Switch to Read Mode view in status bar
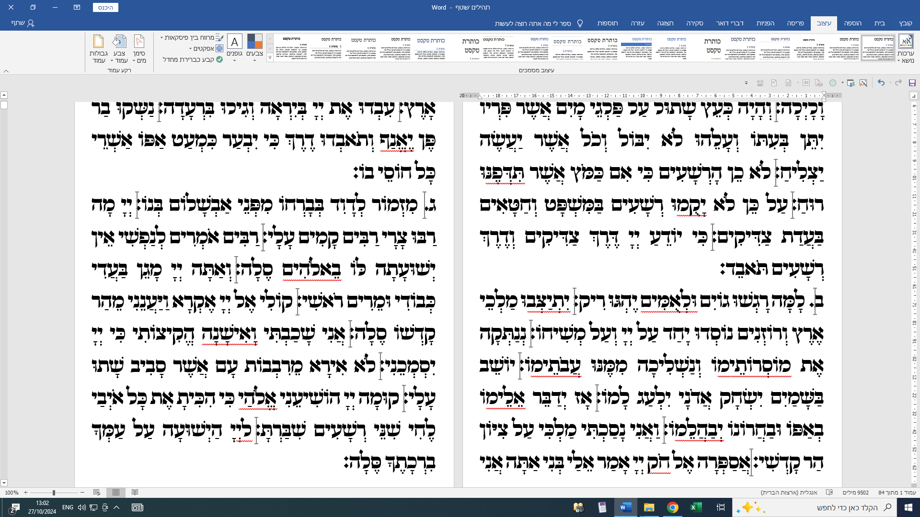Image resolution: width=920 pixels, height=517 pixels. pyautogui.click(x=135, y=492)
